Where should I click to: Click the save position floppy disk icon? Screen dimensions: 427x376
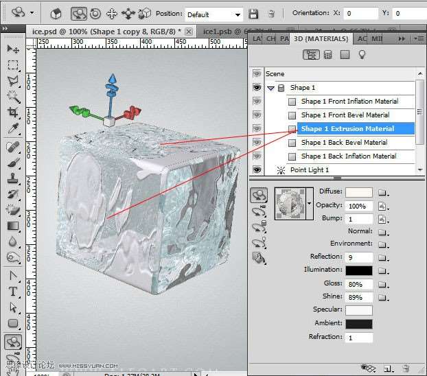(x=253, y=14)
